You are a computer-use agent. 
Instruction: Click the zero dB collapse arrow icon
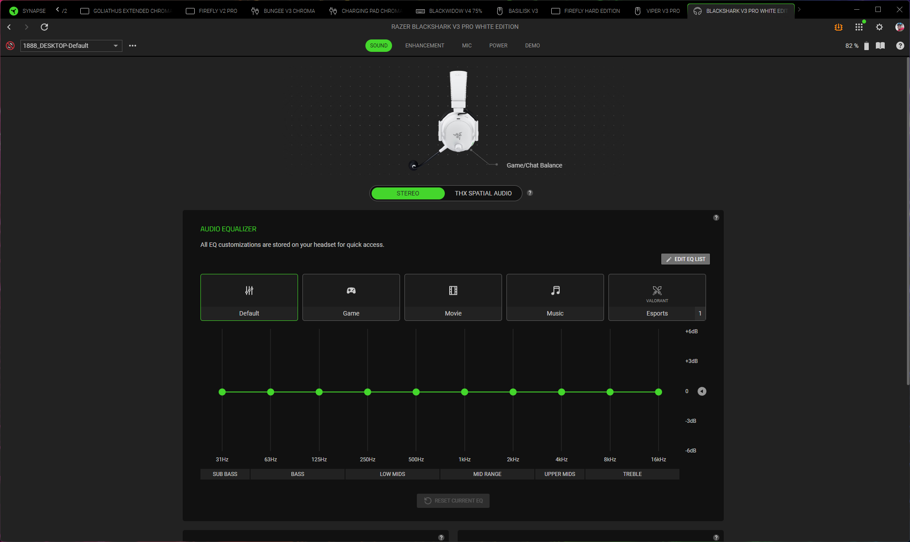click(x=702, y=391)
